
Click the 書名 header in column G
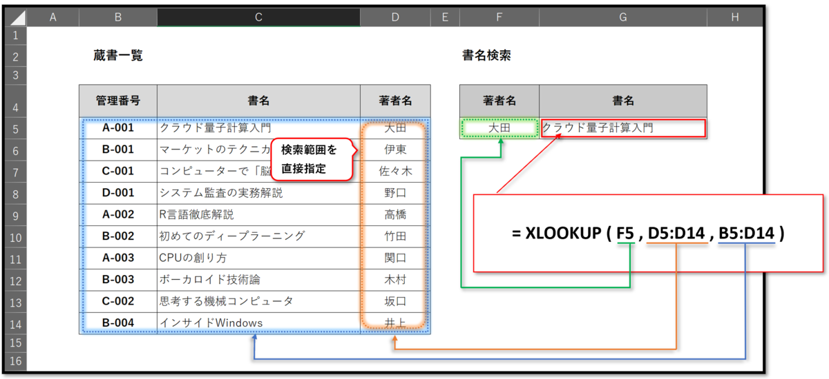(x=623, y=101)
